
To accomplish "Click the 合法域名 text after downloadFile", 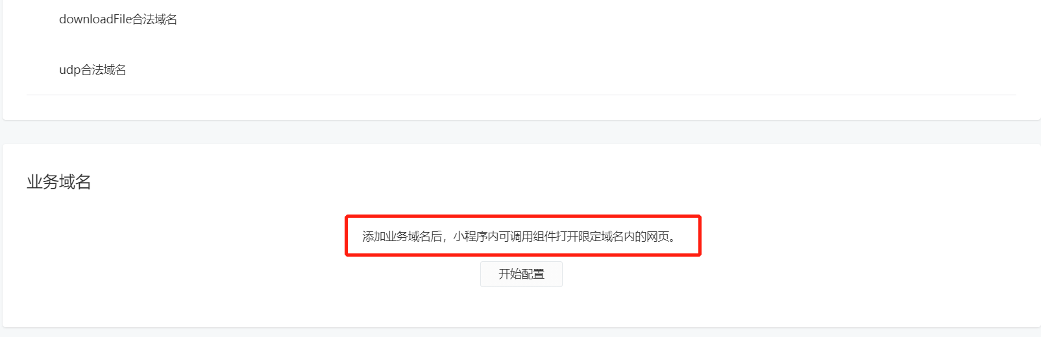I will pos(154,19).
